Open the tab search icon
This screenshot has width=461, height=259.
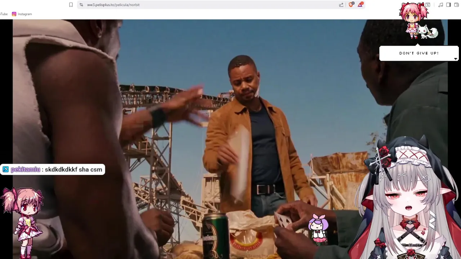pos(428,5)
